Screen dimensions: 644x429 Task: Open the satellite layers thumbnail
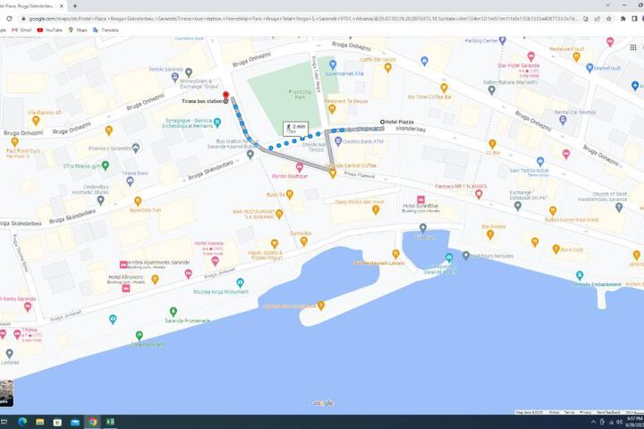6,393
